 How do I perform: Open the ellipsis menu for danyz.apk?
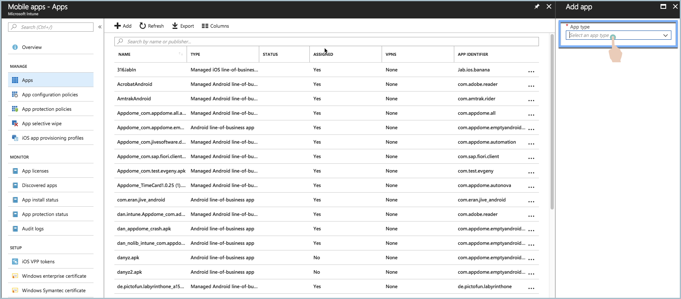click(531, 259)
